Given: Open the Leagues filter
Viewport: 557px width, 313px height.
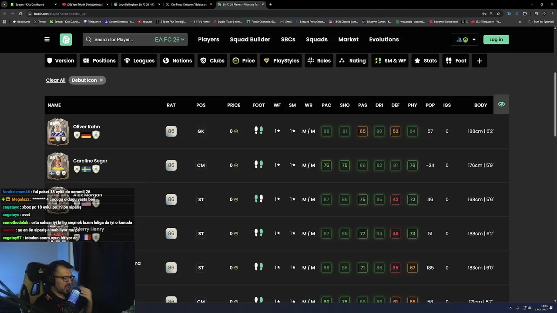Looking at the screenshot, I should (139, 61).
